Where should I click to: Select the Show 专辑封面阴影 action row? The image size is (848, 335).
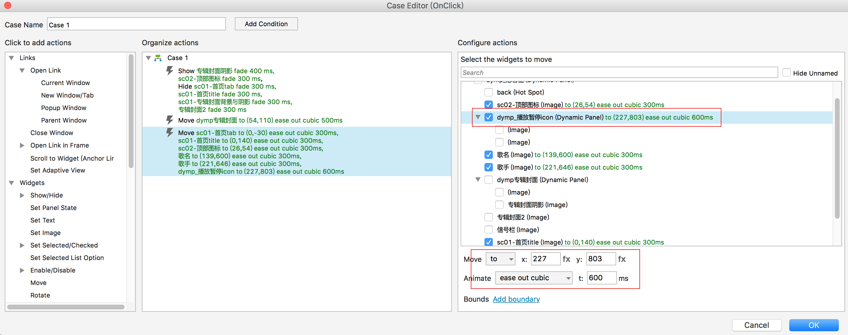pyautogui.click(x=296, y=90)
